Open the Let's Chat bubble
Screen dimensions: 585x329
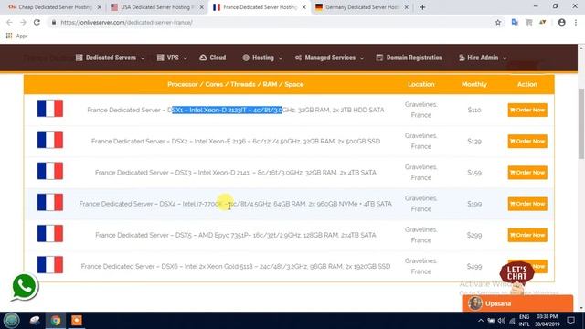tap(517, 274)
